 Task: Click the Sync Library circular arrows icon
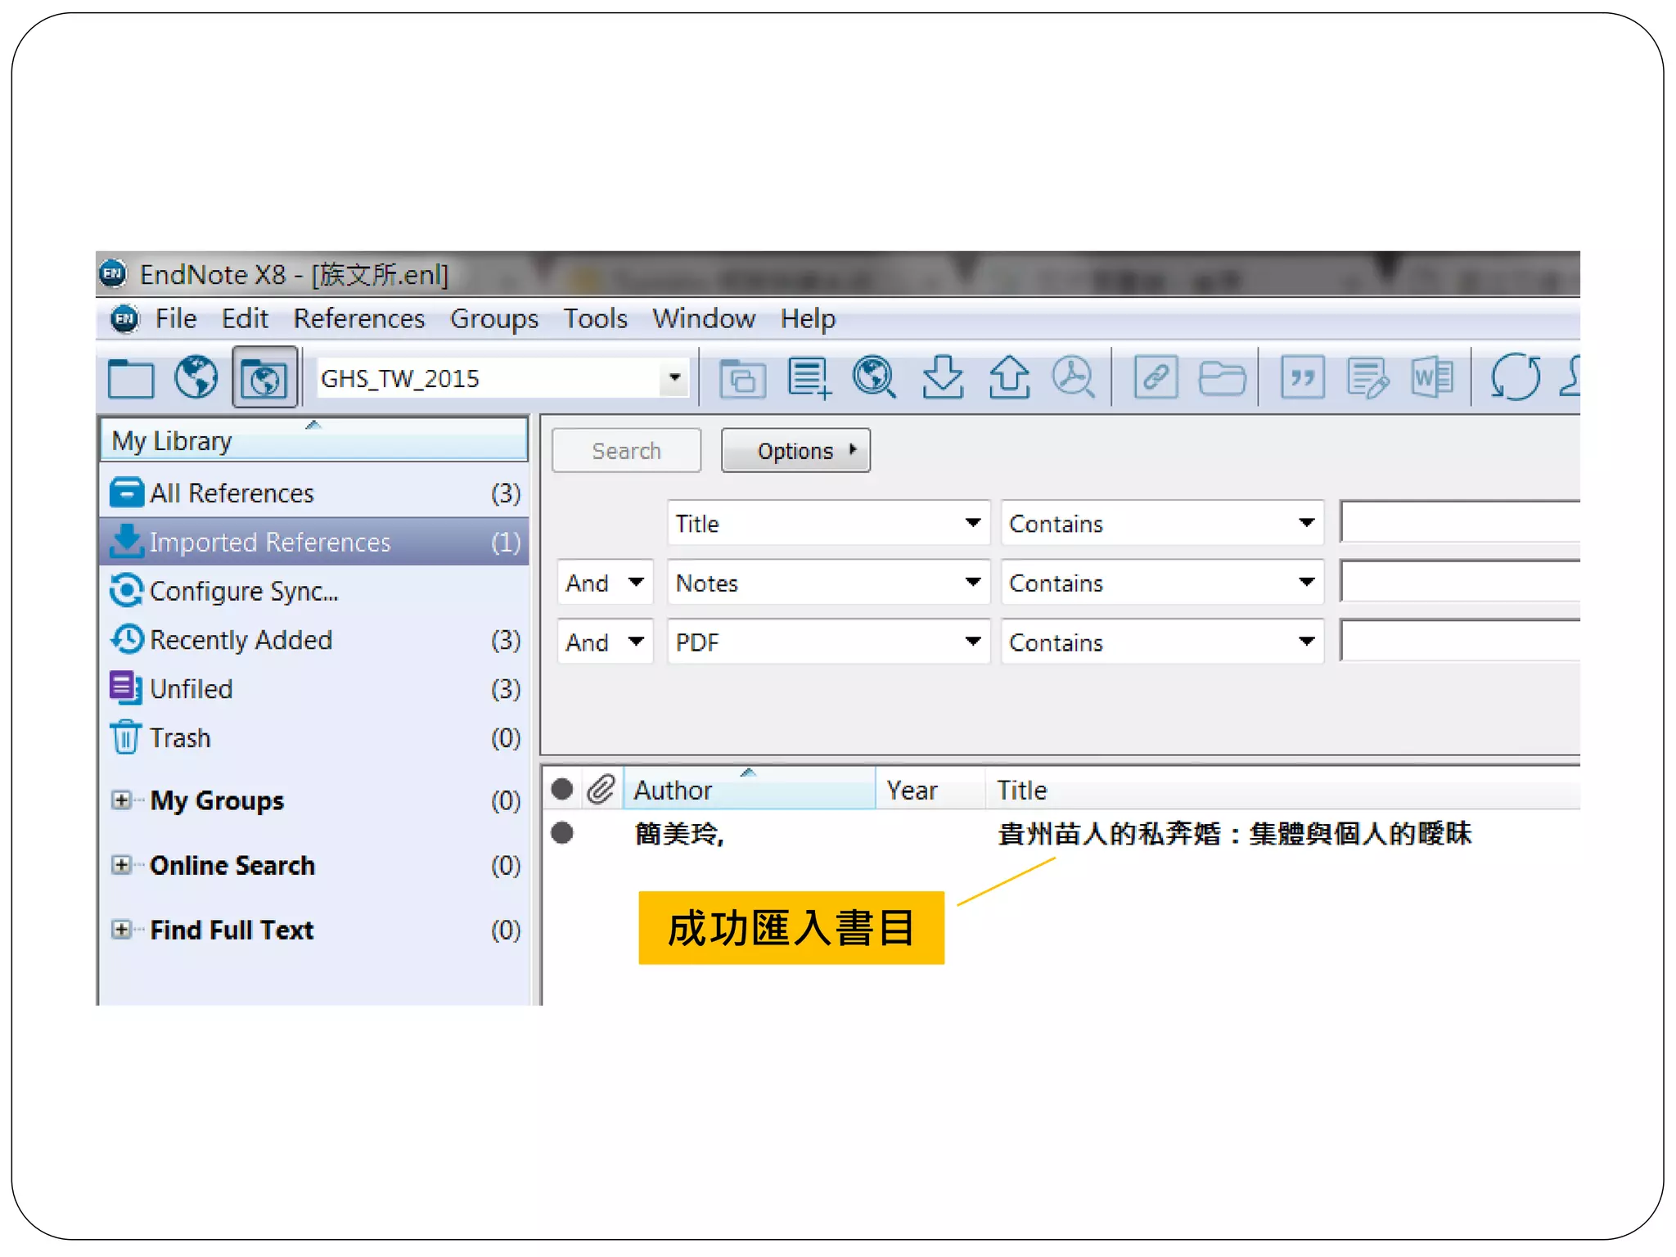(1515, 378)
